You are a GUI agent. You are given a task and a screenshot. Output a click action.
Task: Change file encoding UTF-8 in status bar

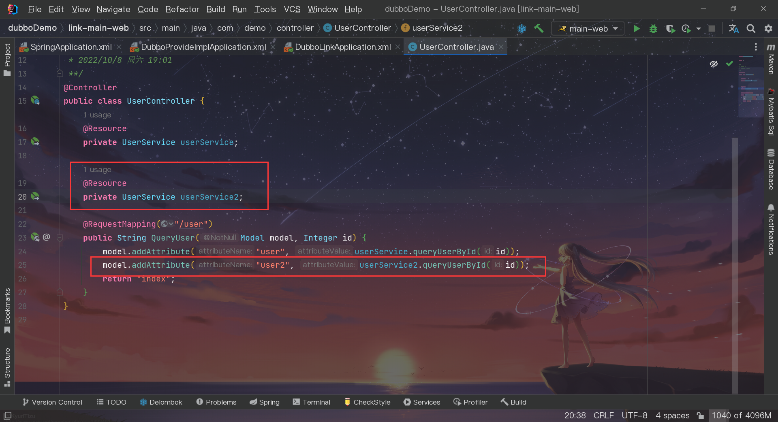click(x=634, y=416)
